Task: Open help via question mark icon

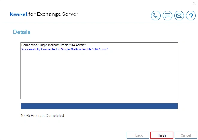Action: (191, 16)
